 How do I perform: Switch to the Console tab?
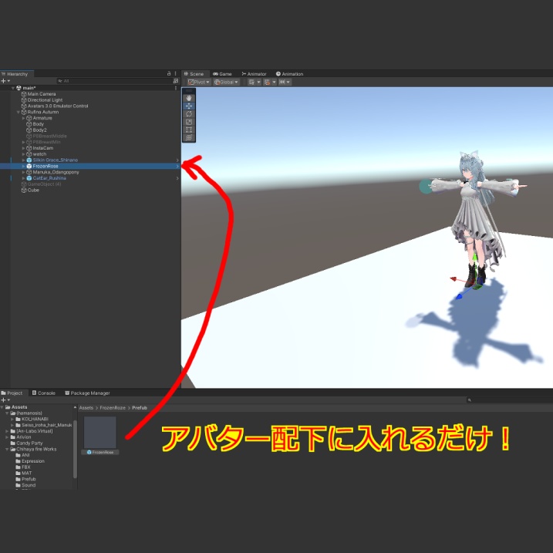pyautogui.click(x=44, y=393)
